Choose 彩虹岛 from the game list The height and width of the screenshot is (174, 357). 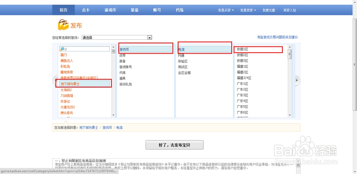pos(65,66)
